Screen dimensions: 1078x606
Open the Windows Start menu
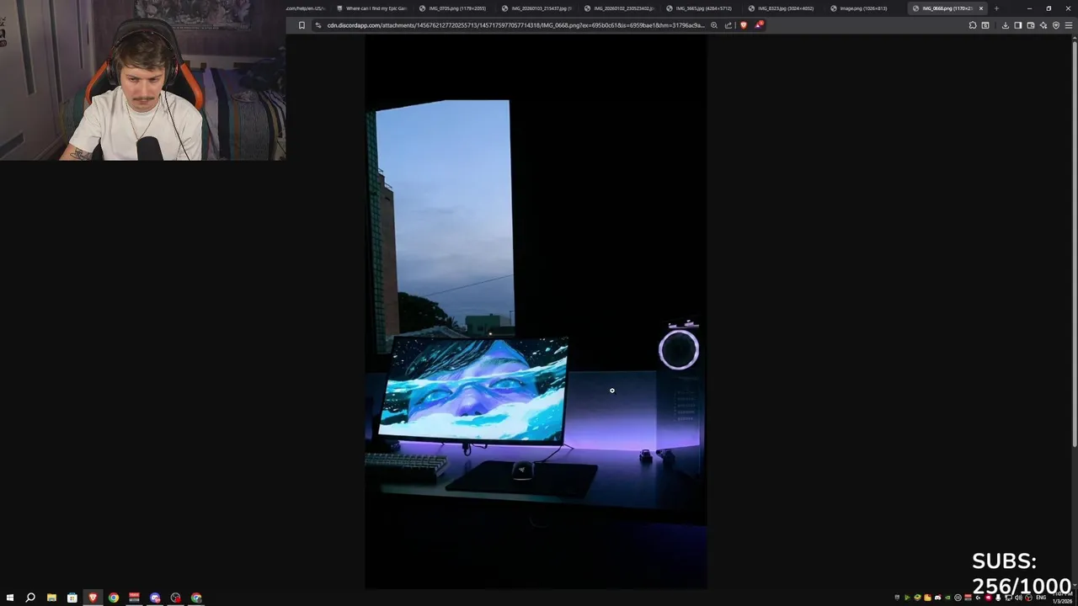click(x=10, y=598)
